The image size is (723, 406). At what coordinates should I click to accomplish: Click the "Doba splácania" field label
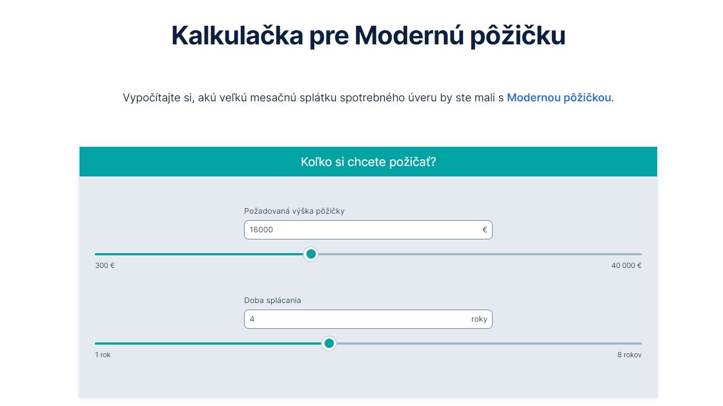pyautogui.click(x=272, y=300)
